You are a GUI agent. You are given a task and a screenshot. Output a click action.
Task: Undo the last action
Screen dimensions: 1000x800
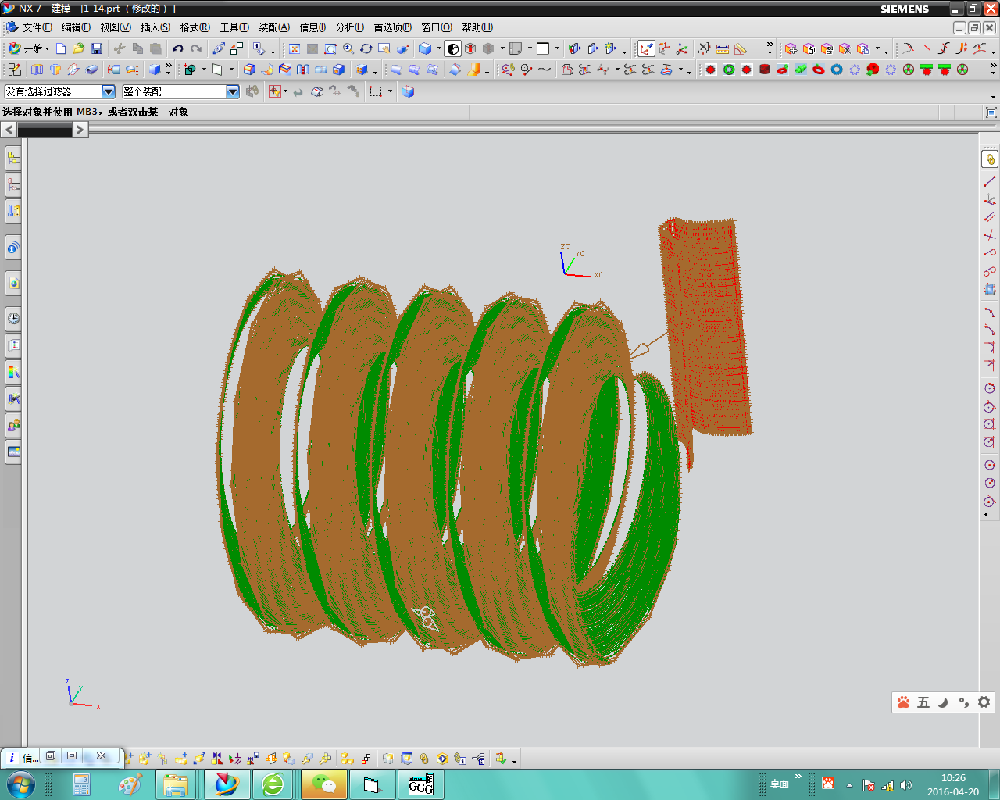(178, 48)
